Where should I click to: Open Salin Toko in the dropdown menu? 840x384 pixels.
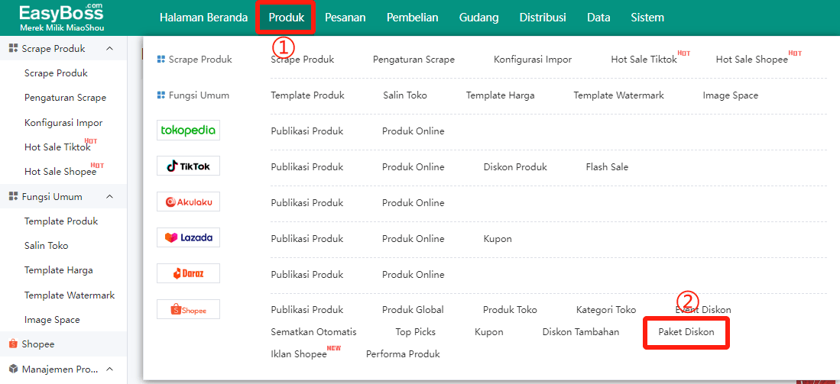pos(405,95)
